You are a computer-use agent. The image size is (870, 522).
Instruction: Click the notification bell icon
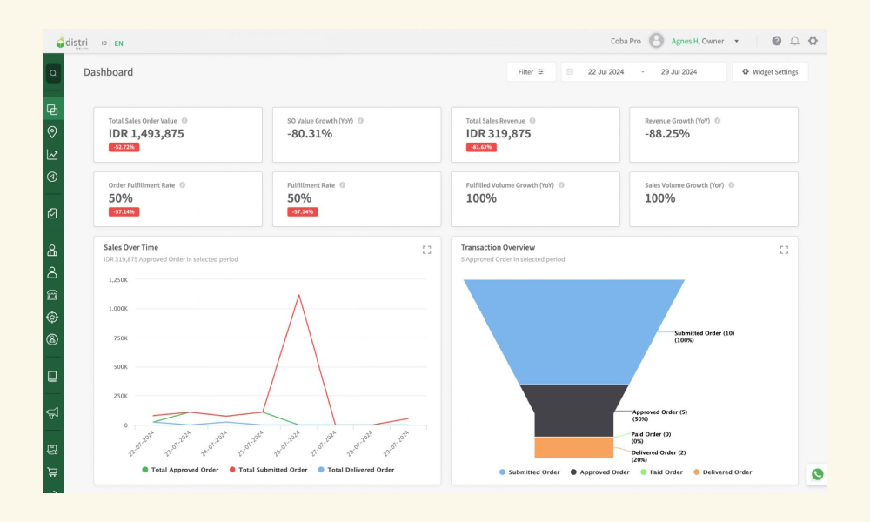pos(794,41)
